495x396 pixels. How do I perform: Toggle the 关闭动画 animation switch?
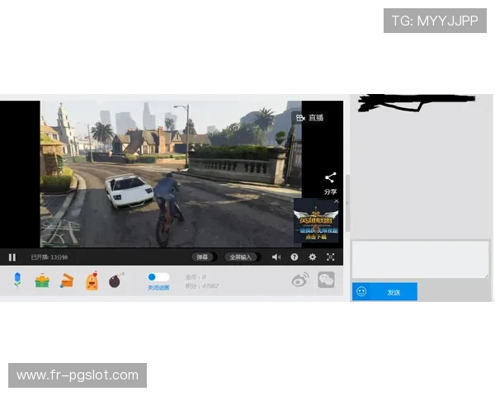158,277
